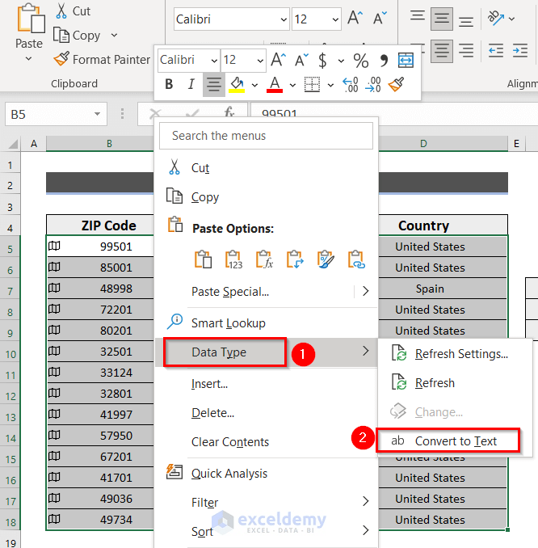This screenshot has width=538, height=548.
Task: Open ribbon font size 12 dropdown
Action: pos(335,19)
